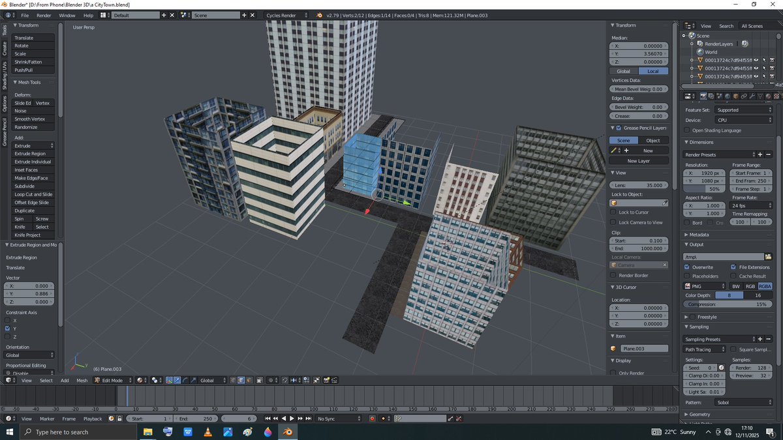Enable the Cache Result checkbox
The width and height of the screenshot is (783, 440).
coord(733,276)
